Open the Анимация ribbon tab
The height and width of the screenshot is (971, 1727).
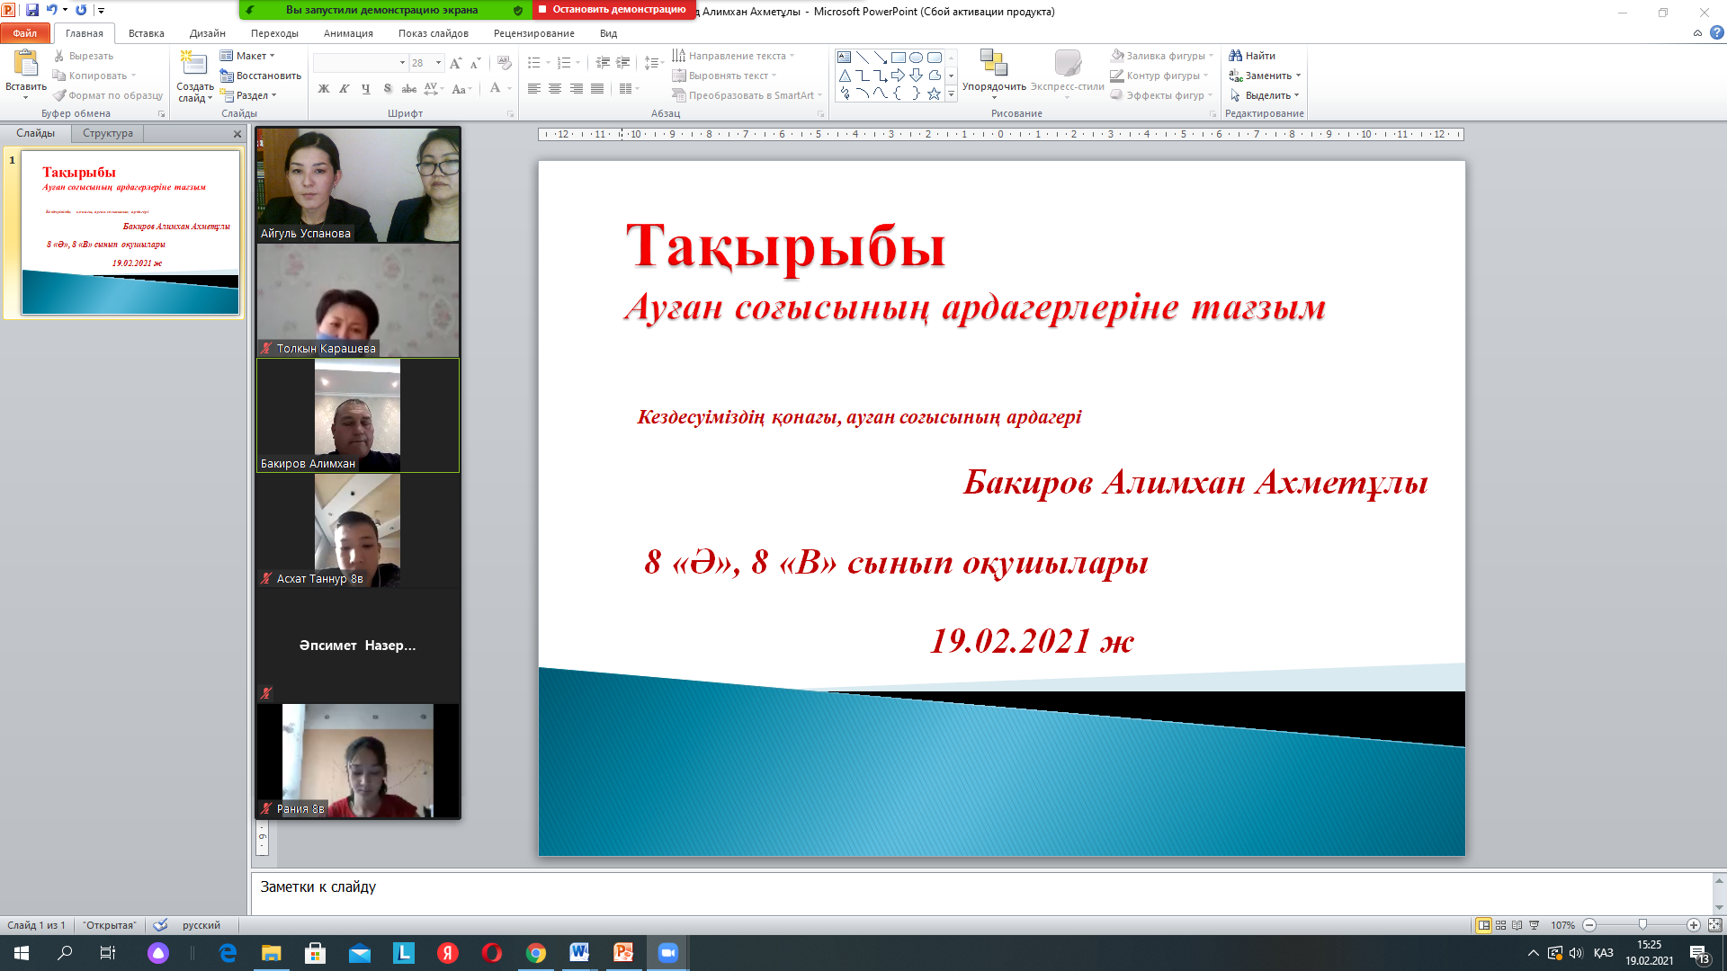(348, 33)
